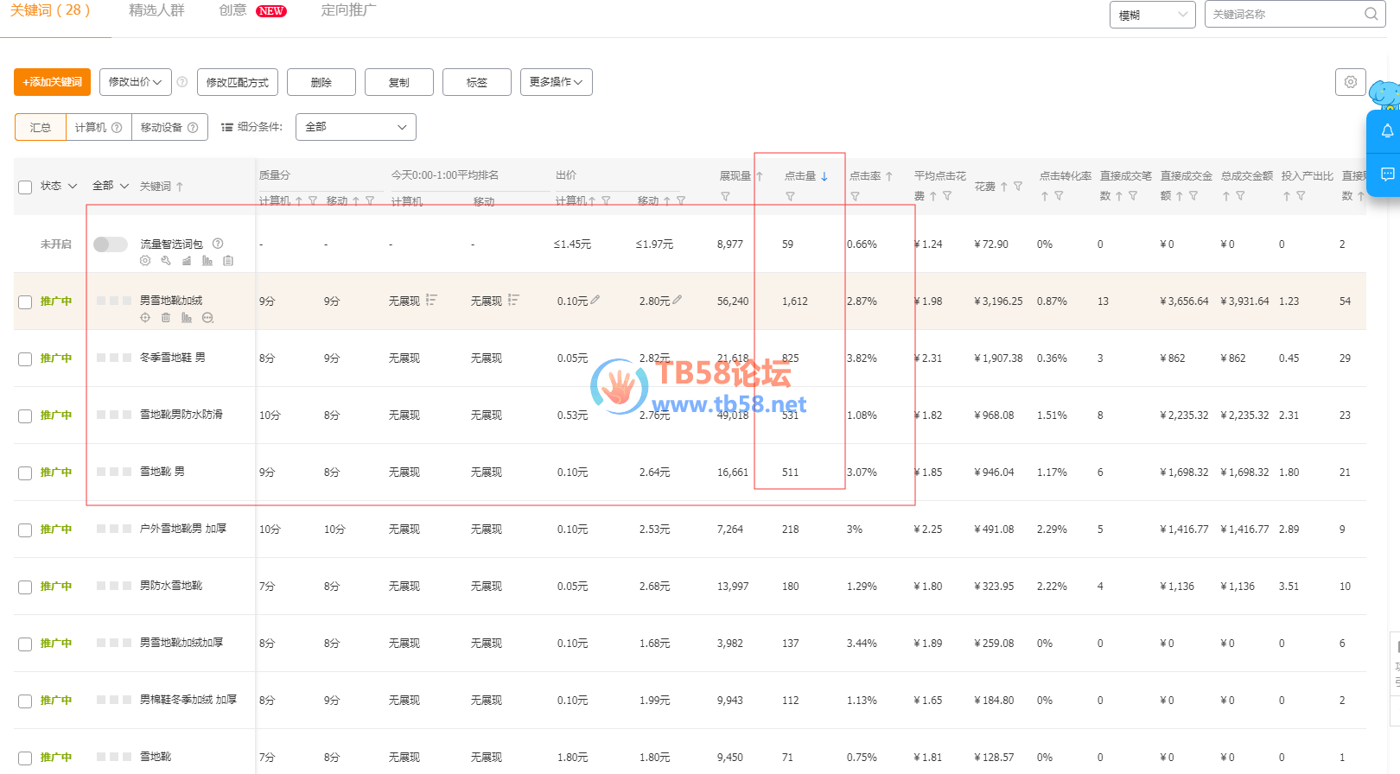Check the box for 冬季雪地鞋 男 row

[x=25, y=358]
